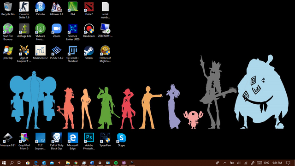Viewport: 295px width, 166px height.
Task: Select the fiji-win64 Shortcut icon
Action: click(73, 54)
